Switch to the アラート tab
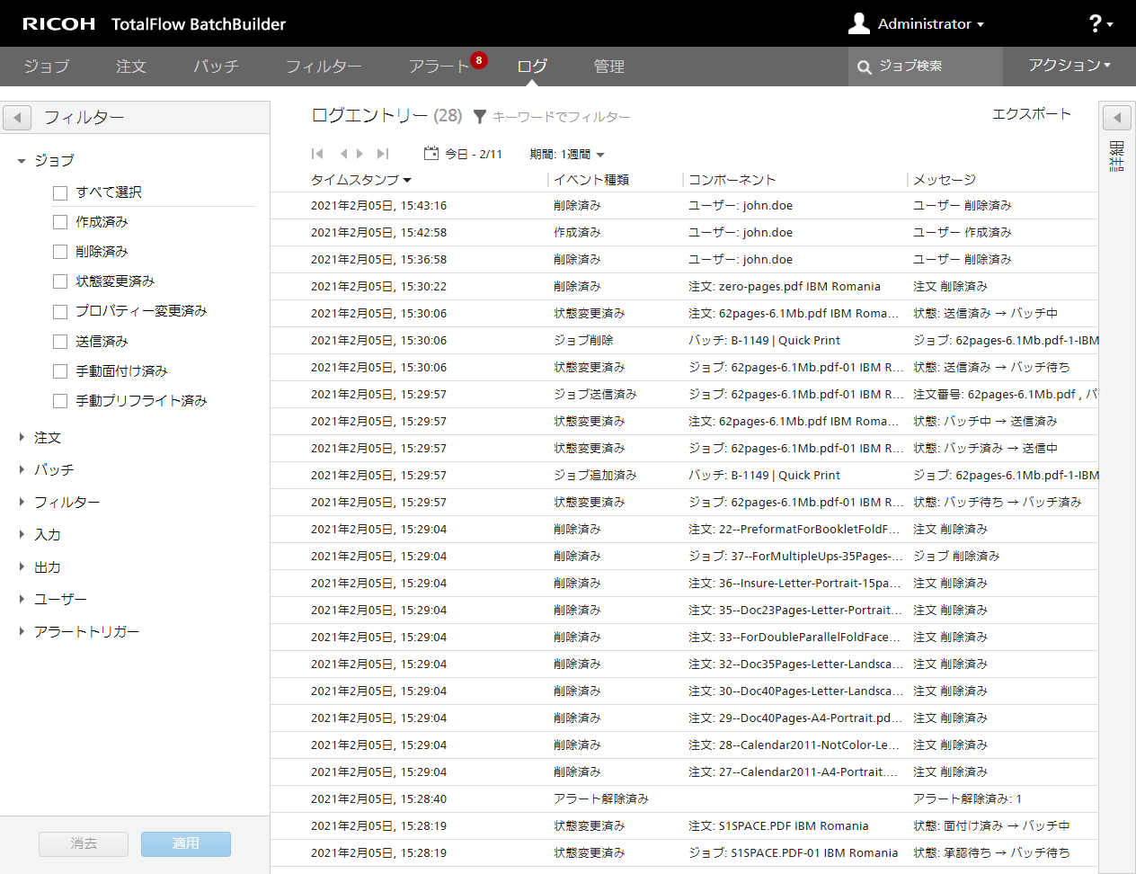 pyautogui.click(x=439, y=67)
